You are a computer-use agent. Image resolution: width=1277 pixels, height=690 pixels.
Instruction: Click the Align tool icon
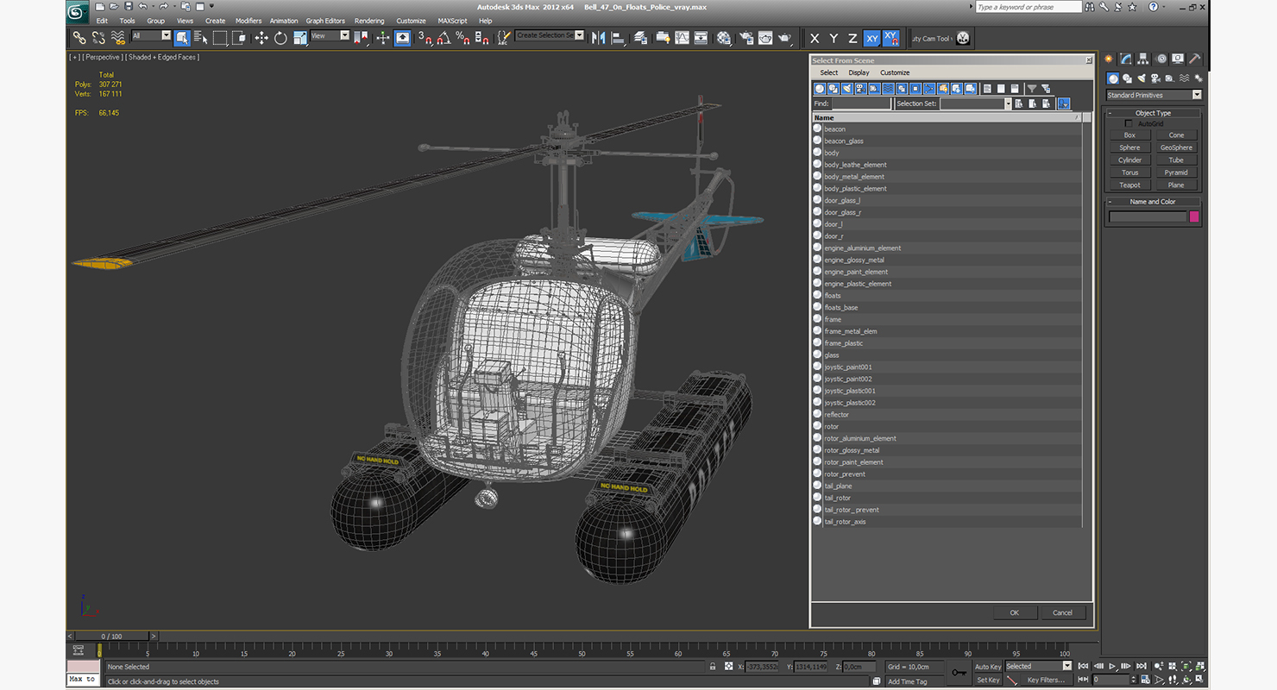pos(618,38)
